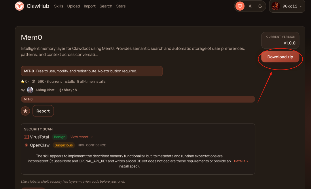Star the Mem0 skill

click(25, 111)
